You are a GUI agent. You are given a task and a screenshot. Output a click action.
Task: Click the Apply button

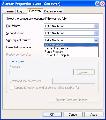[94, 115]
